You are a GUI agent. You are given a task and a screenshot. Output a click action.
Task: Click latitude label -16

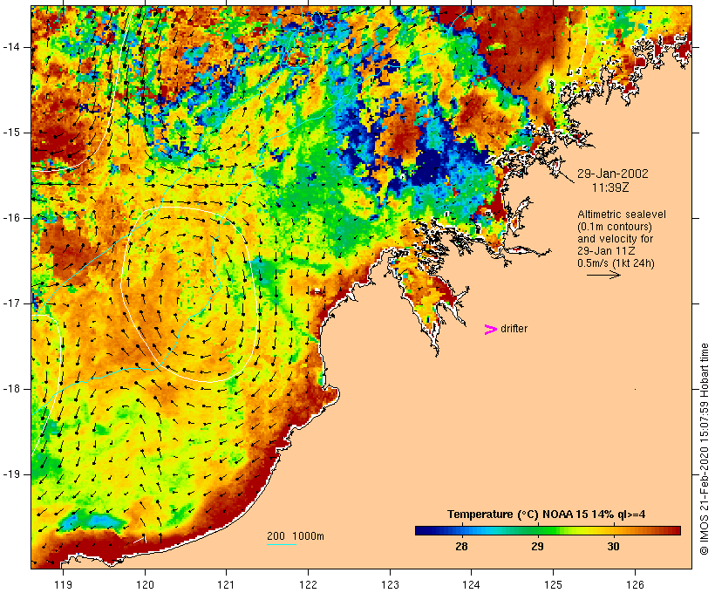point(11,218)
